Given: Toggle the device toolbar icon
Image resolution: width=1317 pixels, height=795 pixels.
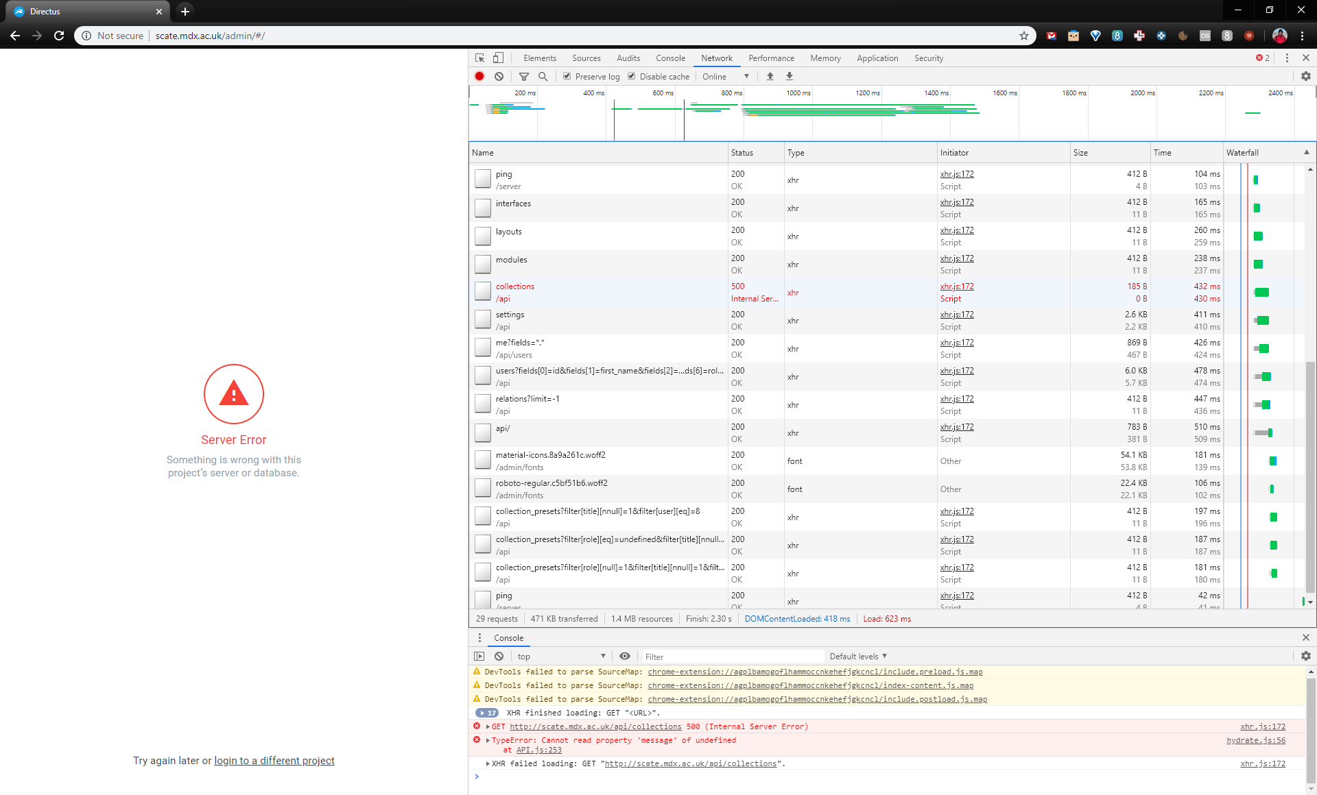Looking at the screenshot, I should (499, 58).
